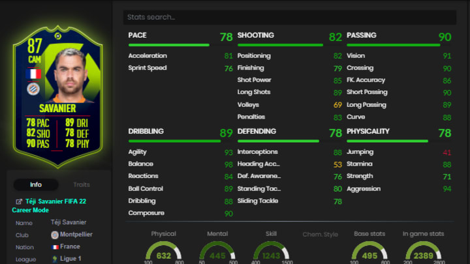The height and width of the screenshot is (264, 470).
Task: Click the Stats search input field
Action: coord(290,17)
